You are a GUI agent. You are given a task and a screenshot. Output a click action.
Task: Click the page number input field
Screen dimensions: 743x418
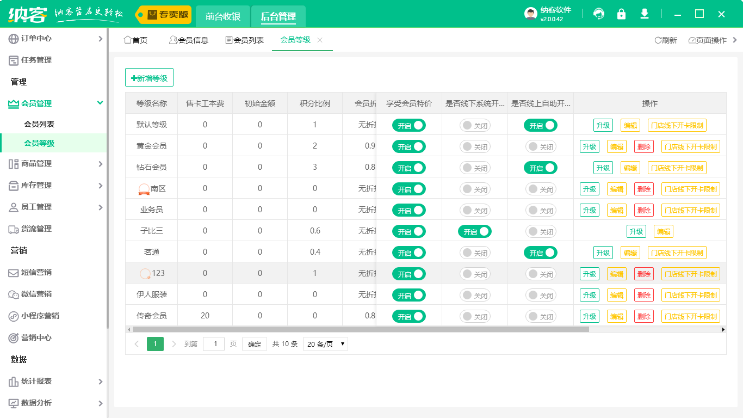(214, 344)
